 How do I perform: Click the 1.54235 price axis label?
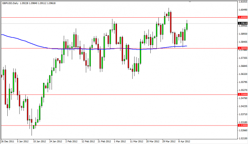coord(243,106)
